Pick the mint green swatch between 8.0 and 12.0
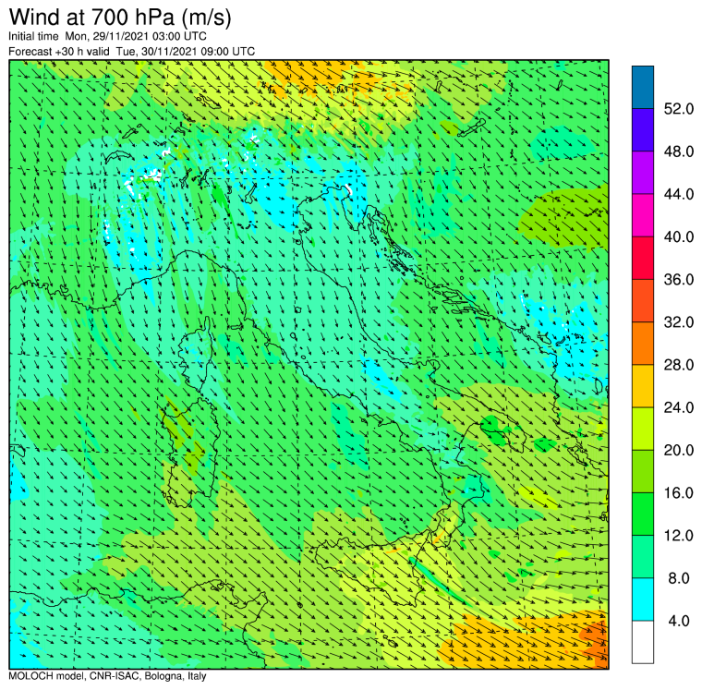The image size is (702, 690). coord(643,557)
